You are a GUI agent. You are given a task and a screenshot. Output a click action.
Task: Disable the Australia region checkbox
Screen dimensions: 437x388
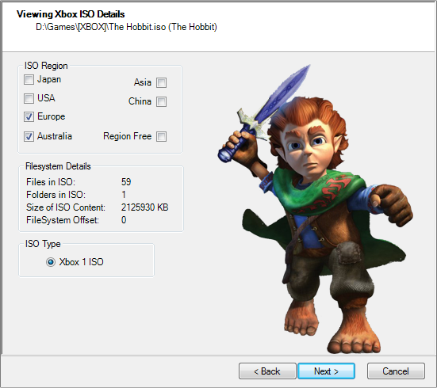click(29, 137)
